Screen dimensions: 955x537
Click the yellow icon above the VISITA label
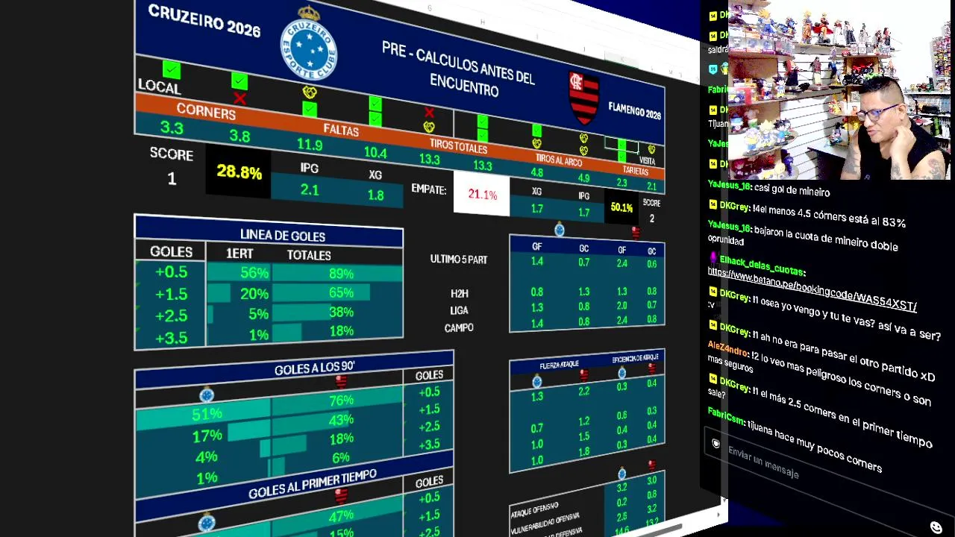(651, 149)
